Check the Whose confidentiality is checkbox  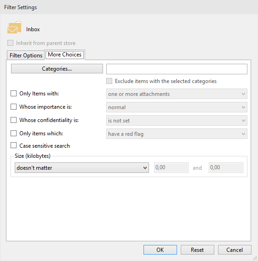13,120
